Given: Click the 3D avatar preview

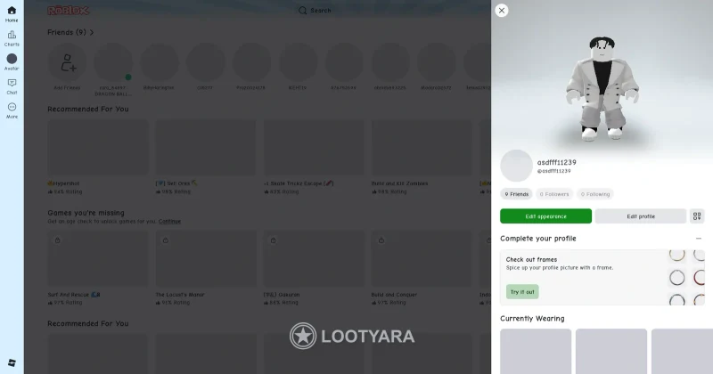Looking at the screenshot, I should click(x=602, y=89).
